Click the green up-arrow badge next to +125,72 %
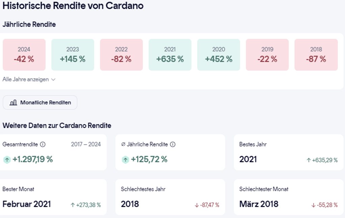Image resolution: width=345 pixels, height=218 pixels. [126, 160]
